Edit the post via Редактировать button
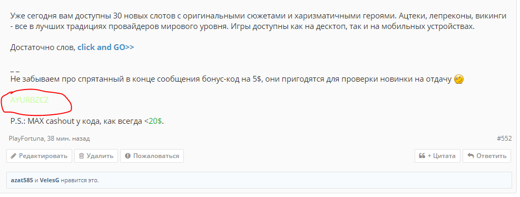 [39, 156]
